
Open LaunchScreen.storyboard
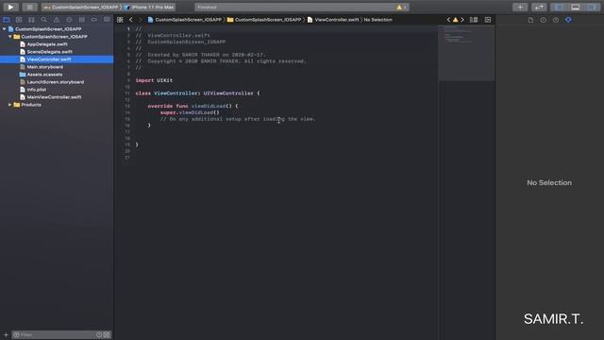point(57,82)
